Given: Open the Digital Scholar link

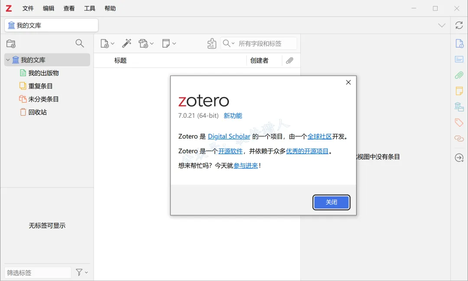Looking at the screenshot, I should (229, 136).
